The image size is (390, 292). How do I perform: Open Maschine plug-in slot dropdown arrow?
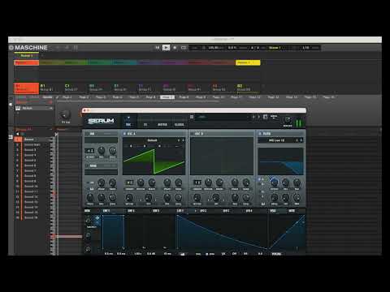click(x=50, y=108)
